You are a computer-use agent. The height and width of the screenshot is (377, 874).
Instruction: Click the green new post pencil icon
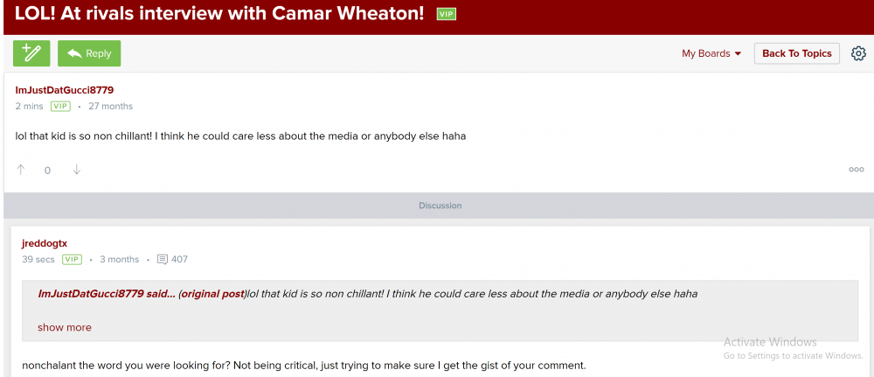click(31, 53)
